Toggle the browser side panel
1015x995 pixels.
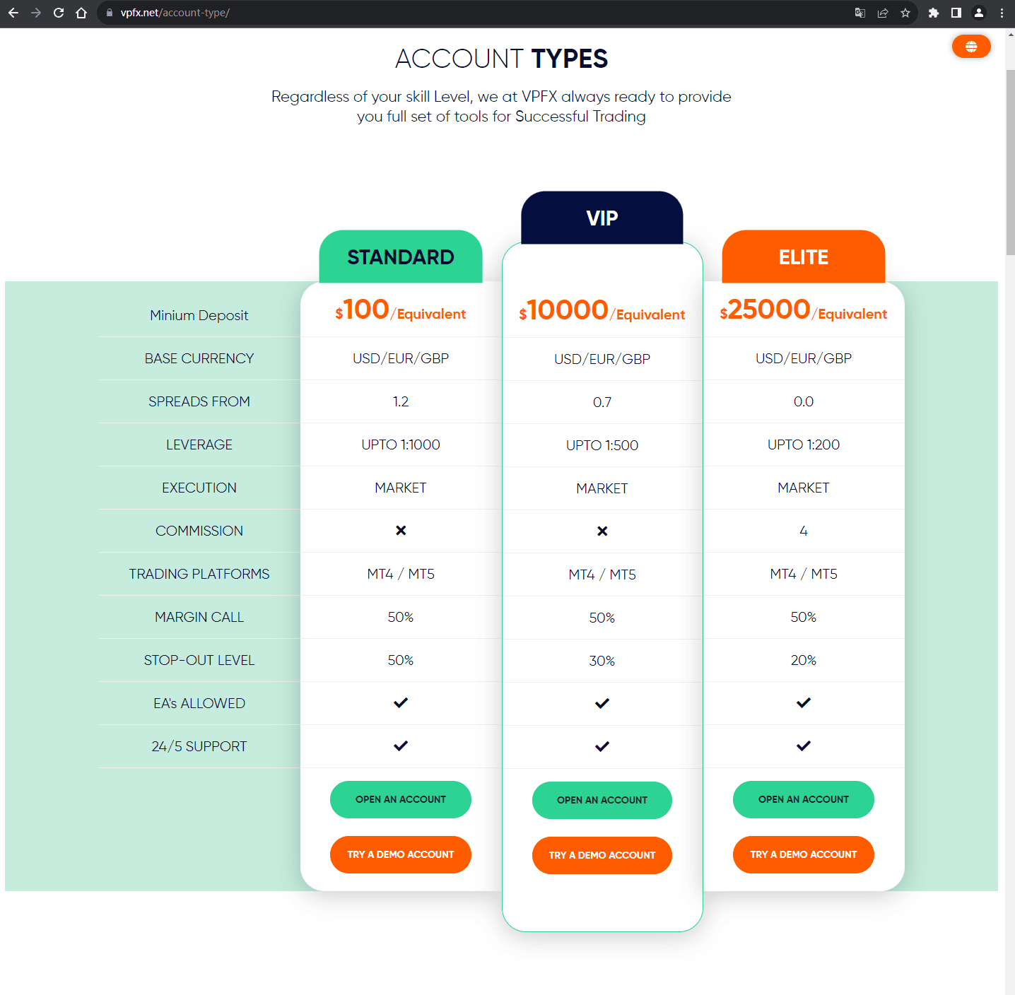tap(956, 13)
